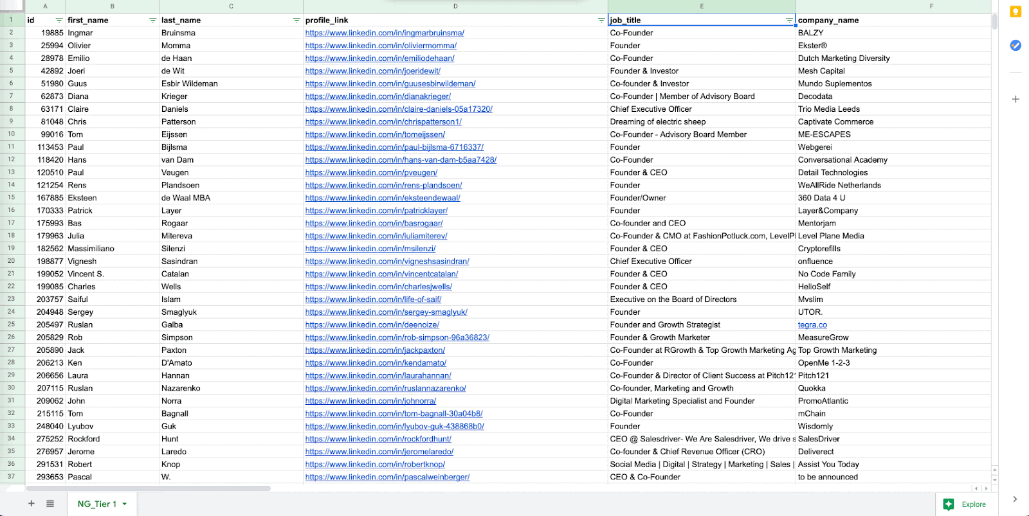Open the rockfordhunt LinkedIn link
This screenshot has width=1029, height=516.
click(378, 439)
